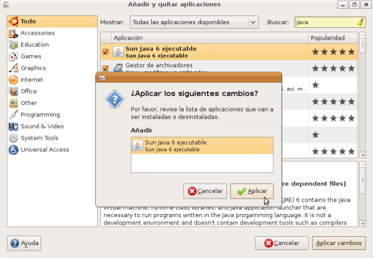The image size is (373, 258).
Task: Click the Buscar search field
Action: click(324, 22)
